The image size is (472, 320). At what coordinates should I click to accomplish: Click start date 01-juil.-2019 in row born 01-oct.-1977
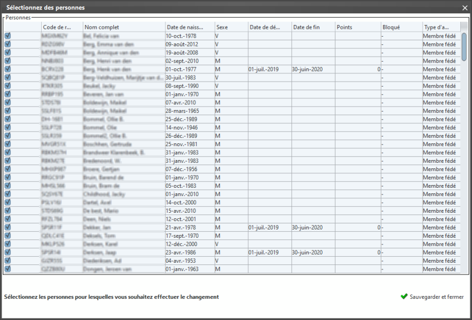[x=270, y=69]
